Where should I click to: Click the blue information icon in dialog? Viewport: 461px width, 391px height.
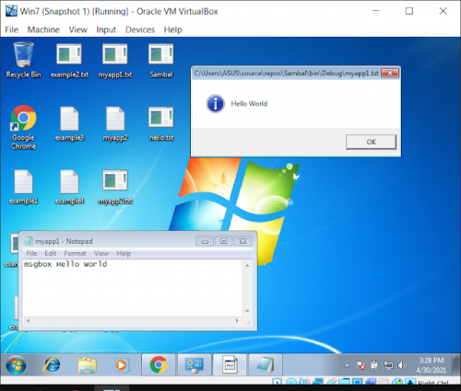215,104
